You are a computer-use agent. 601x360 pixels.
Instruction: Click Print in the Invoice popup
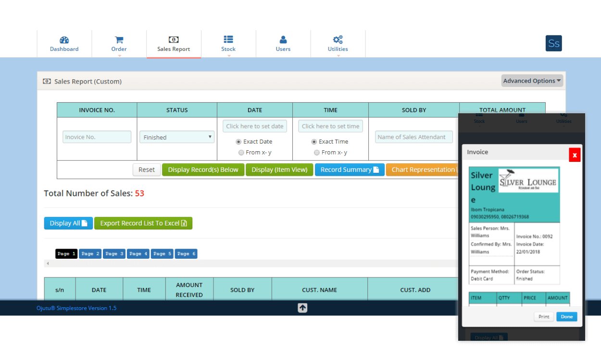point(544,317)
